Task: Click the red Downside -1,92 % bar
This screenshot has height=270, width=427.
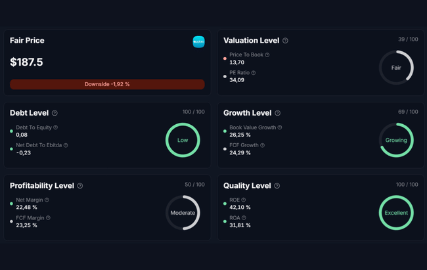Action: (107, 84)
